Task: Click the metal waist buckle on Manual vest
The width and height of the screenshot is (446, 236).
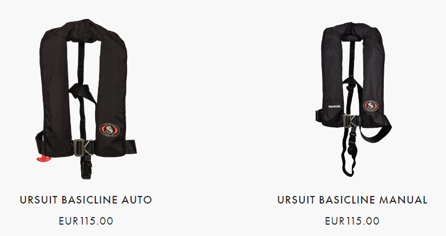Action: click(x=350, y=121)
